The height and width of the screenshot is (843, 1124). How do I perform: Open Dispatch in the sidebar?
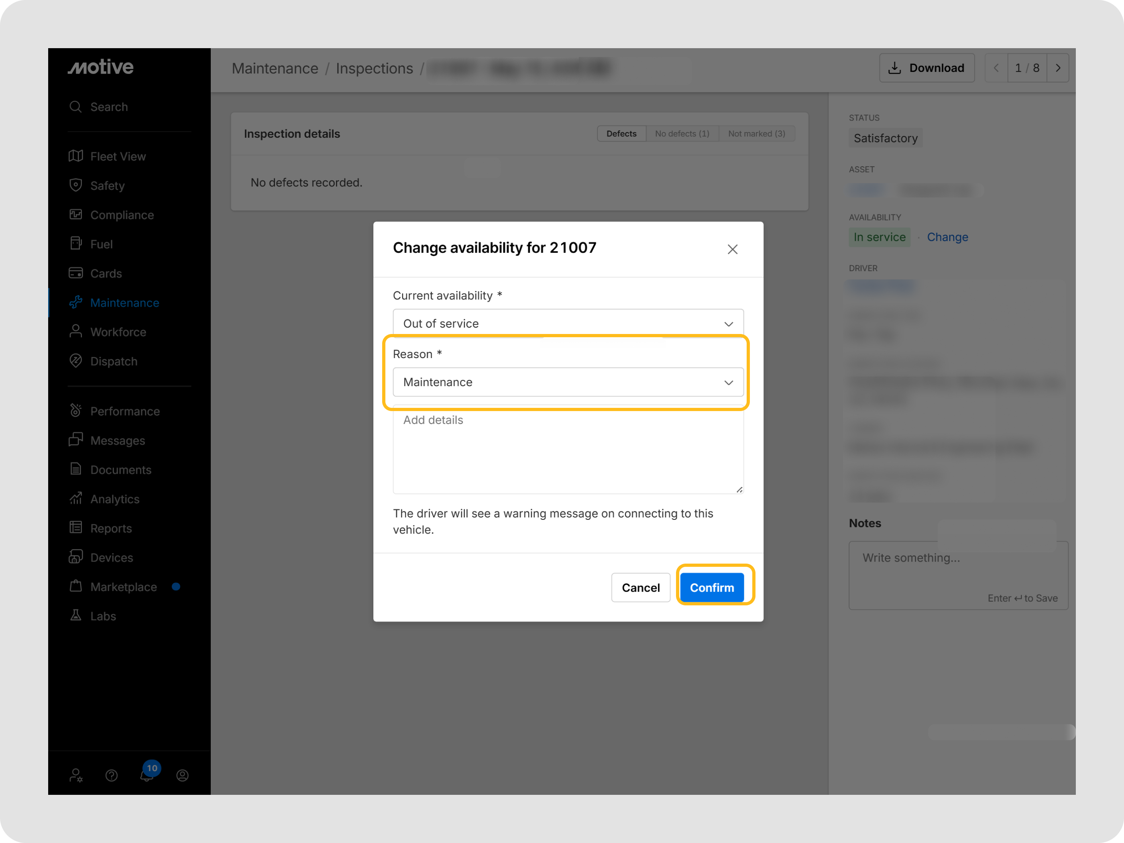[114, 361]
